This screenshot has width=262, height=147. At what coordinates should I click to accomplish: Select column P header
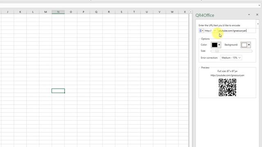pyautogui.click(x=84, y=12)
